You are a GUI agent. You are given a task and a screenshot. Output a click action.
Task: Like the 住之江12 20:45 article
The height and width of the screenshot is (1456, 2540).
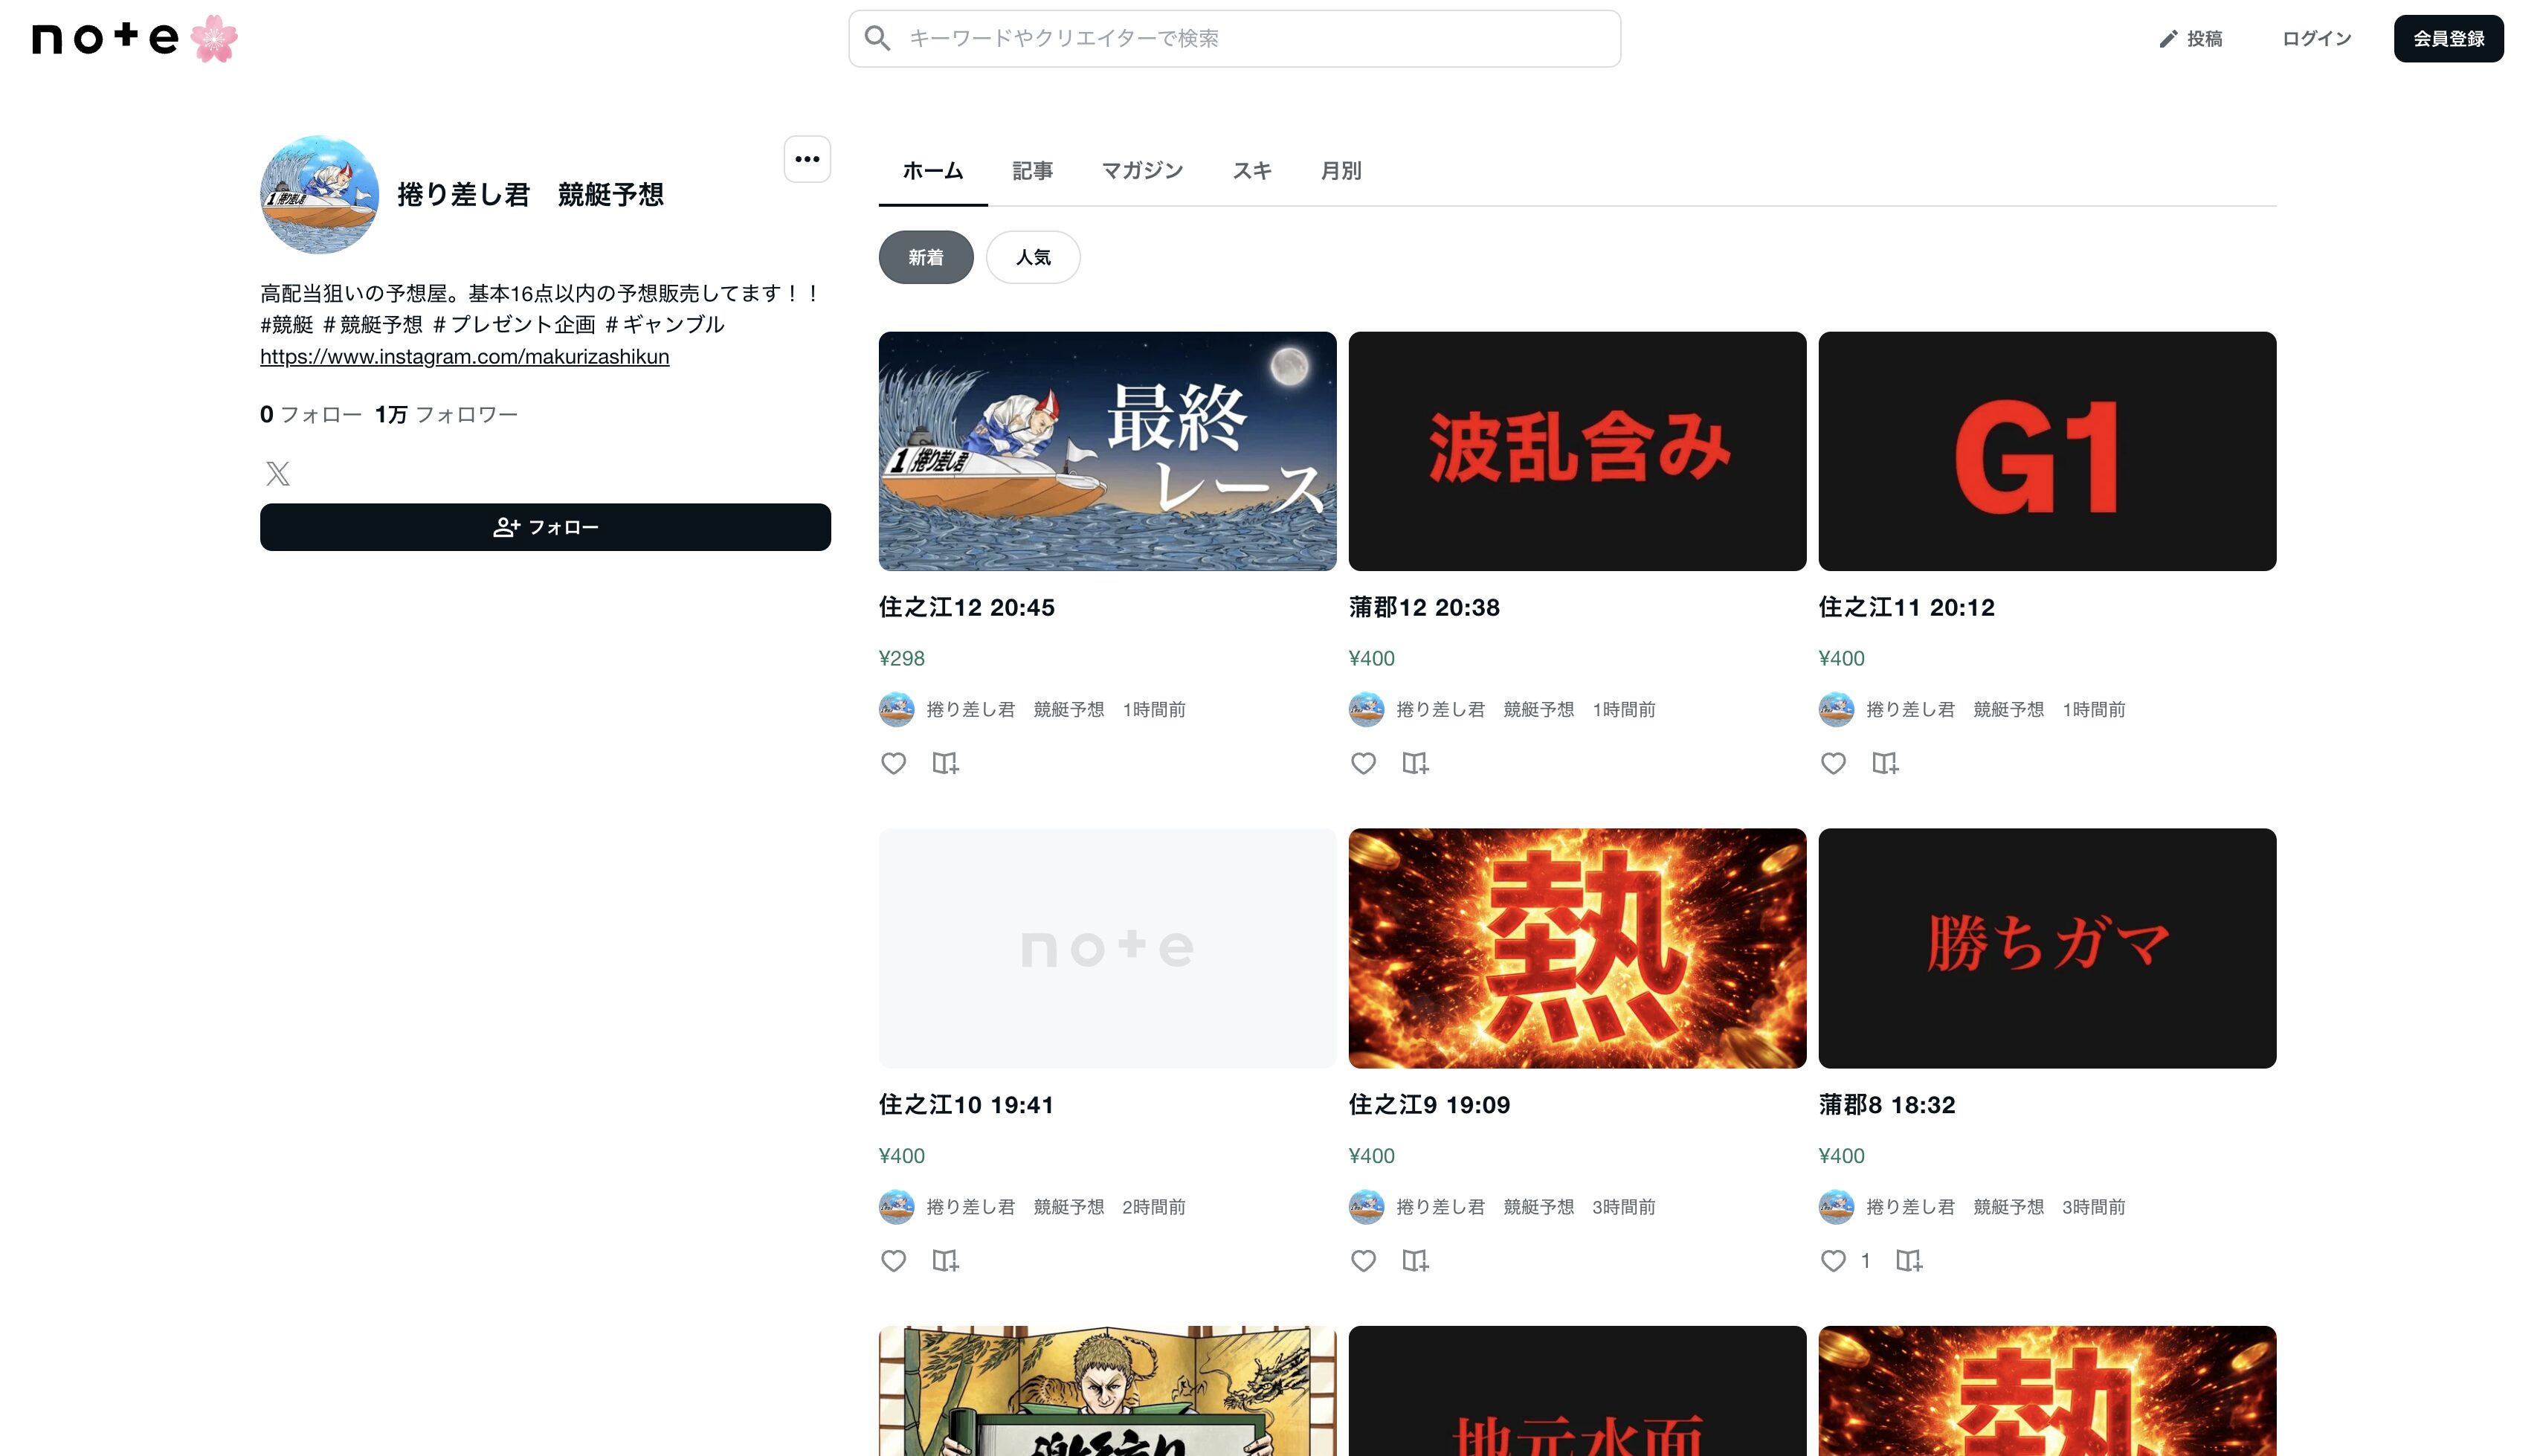893,763
